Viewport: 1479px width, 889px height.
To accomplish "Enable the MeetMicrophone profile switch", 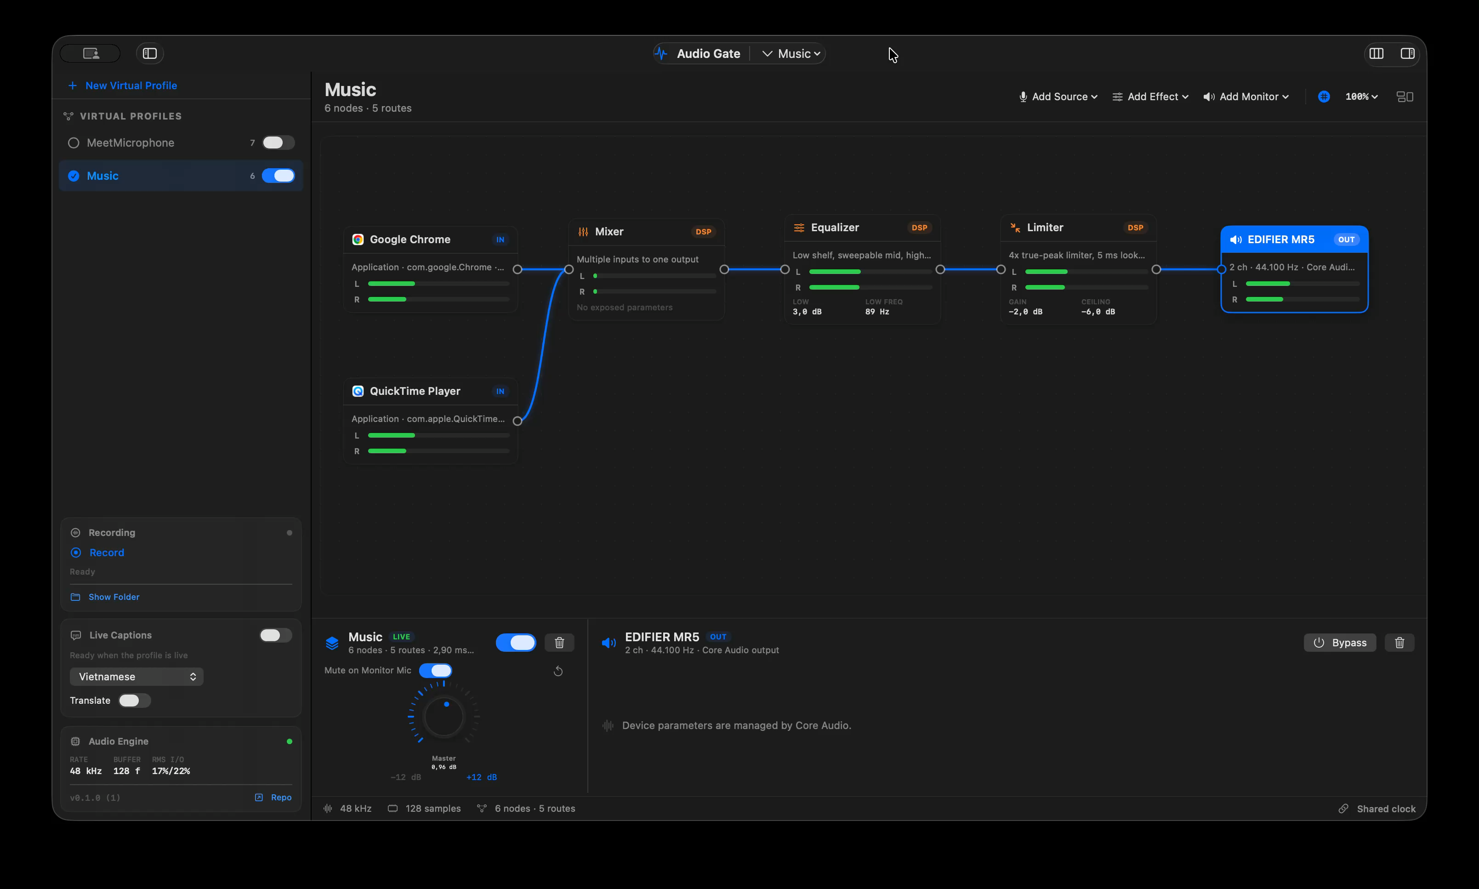I will pyautogui.click(x=279, y=142).
